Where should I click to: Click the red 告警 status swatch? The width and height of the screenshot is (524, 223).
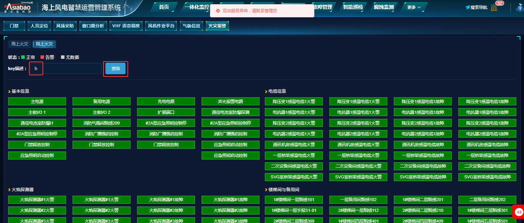(42, 57)
